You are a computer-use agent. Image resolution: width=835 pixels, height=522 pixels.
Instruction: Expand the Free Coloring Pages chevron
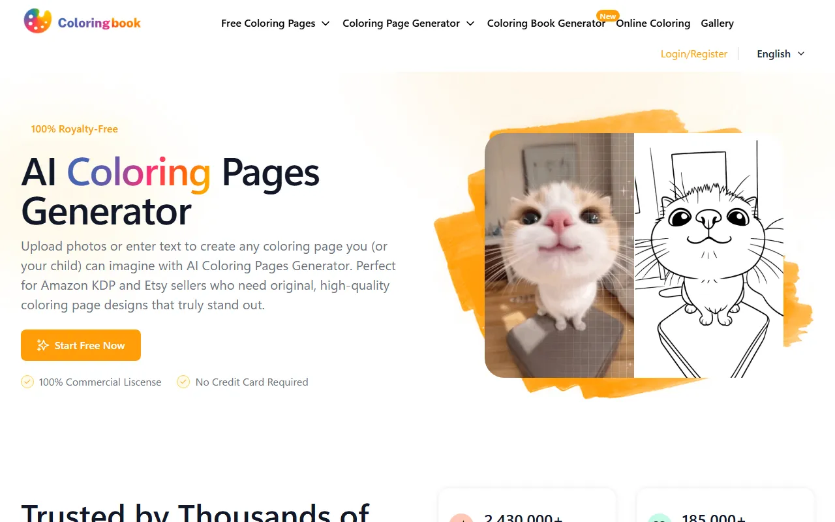pos(326,23)
